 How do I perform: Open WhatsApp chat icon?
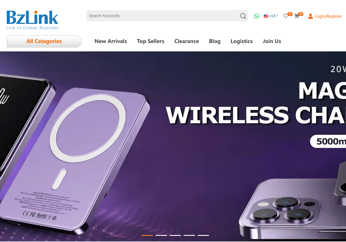(257, 16)
